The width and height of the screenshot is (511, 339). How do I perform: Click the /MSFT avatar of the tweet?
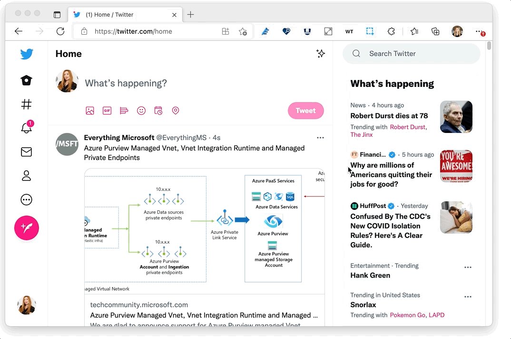pos(67,144)
